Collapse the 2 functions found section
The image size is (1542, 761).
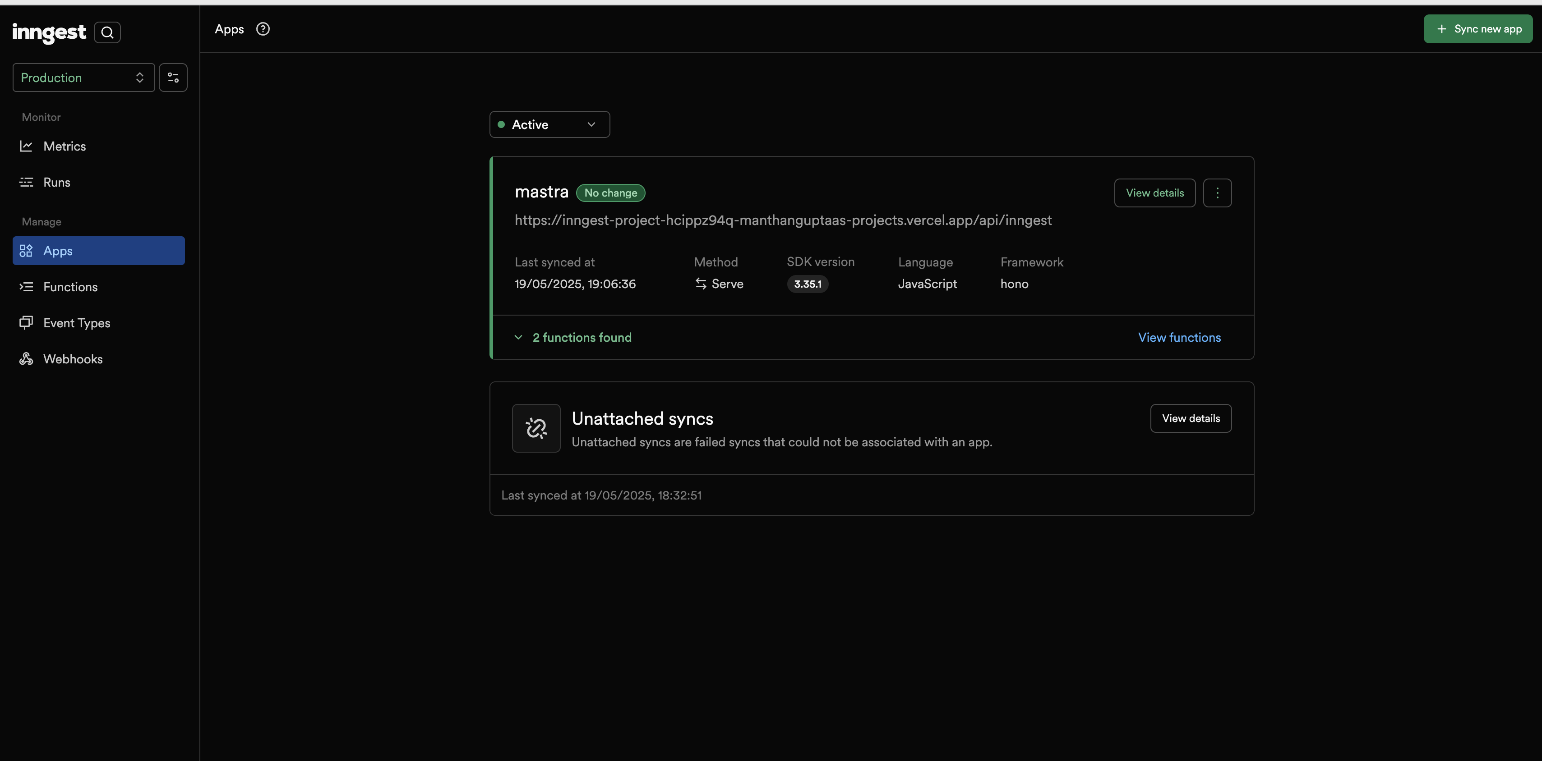(518, 337)
